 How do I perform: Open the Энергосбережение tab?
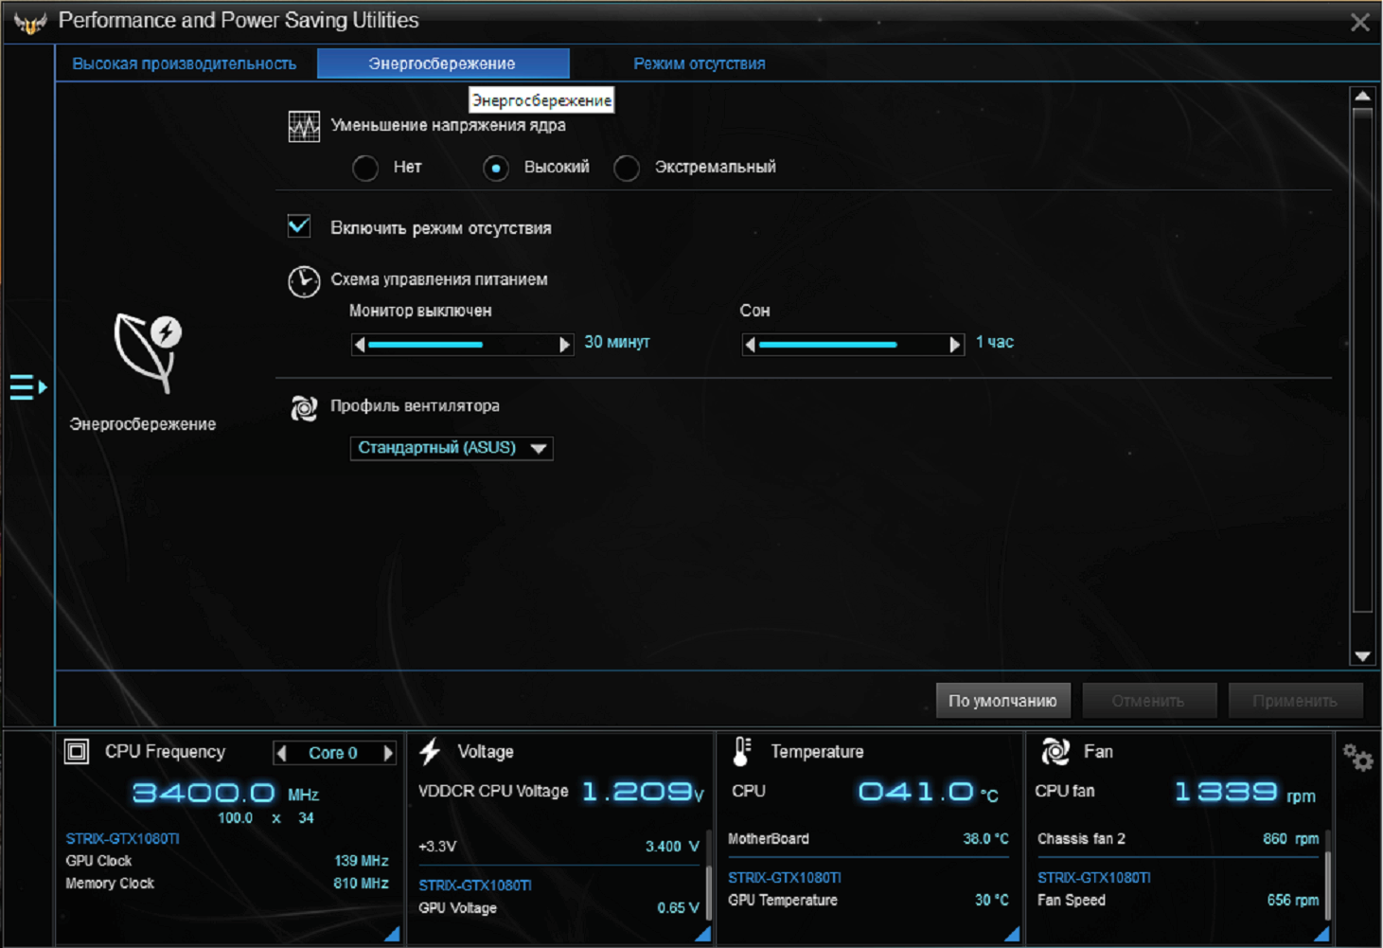tap(443, 64)
